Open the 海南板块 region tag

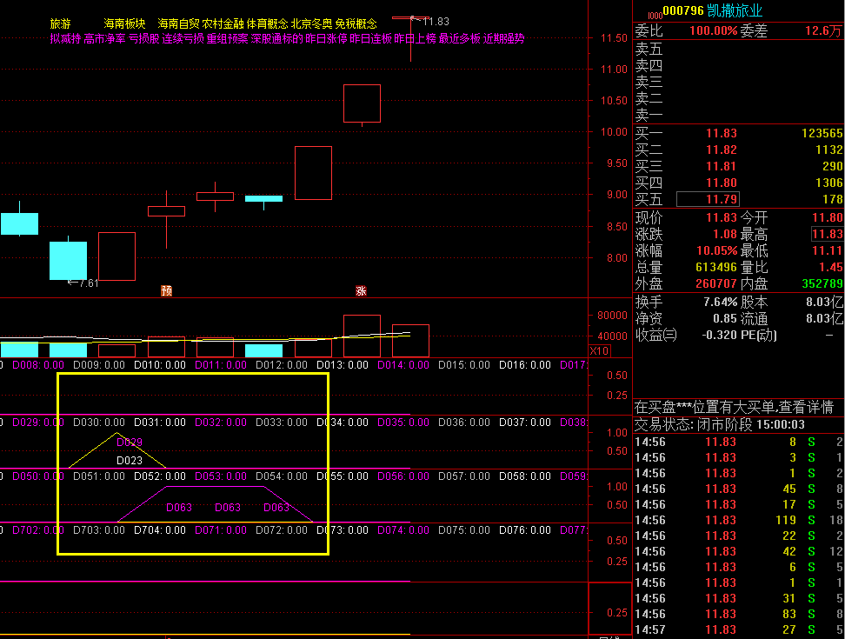coord(124,23)
